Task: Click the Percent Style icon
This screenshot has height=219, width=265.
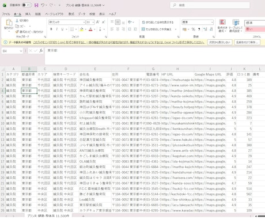Action: click(x=194, y=29)
